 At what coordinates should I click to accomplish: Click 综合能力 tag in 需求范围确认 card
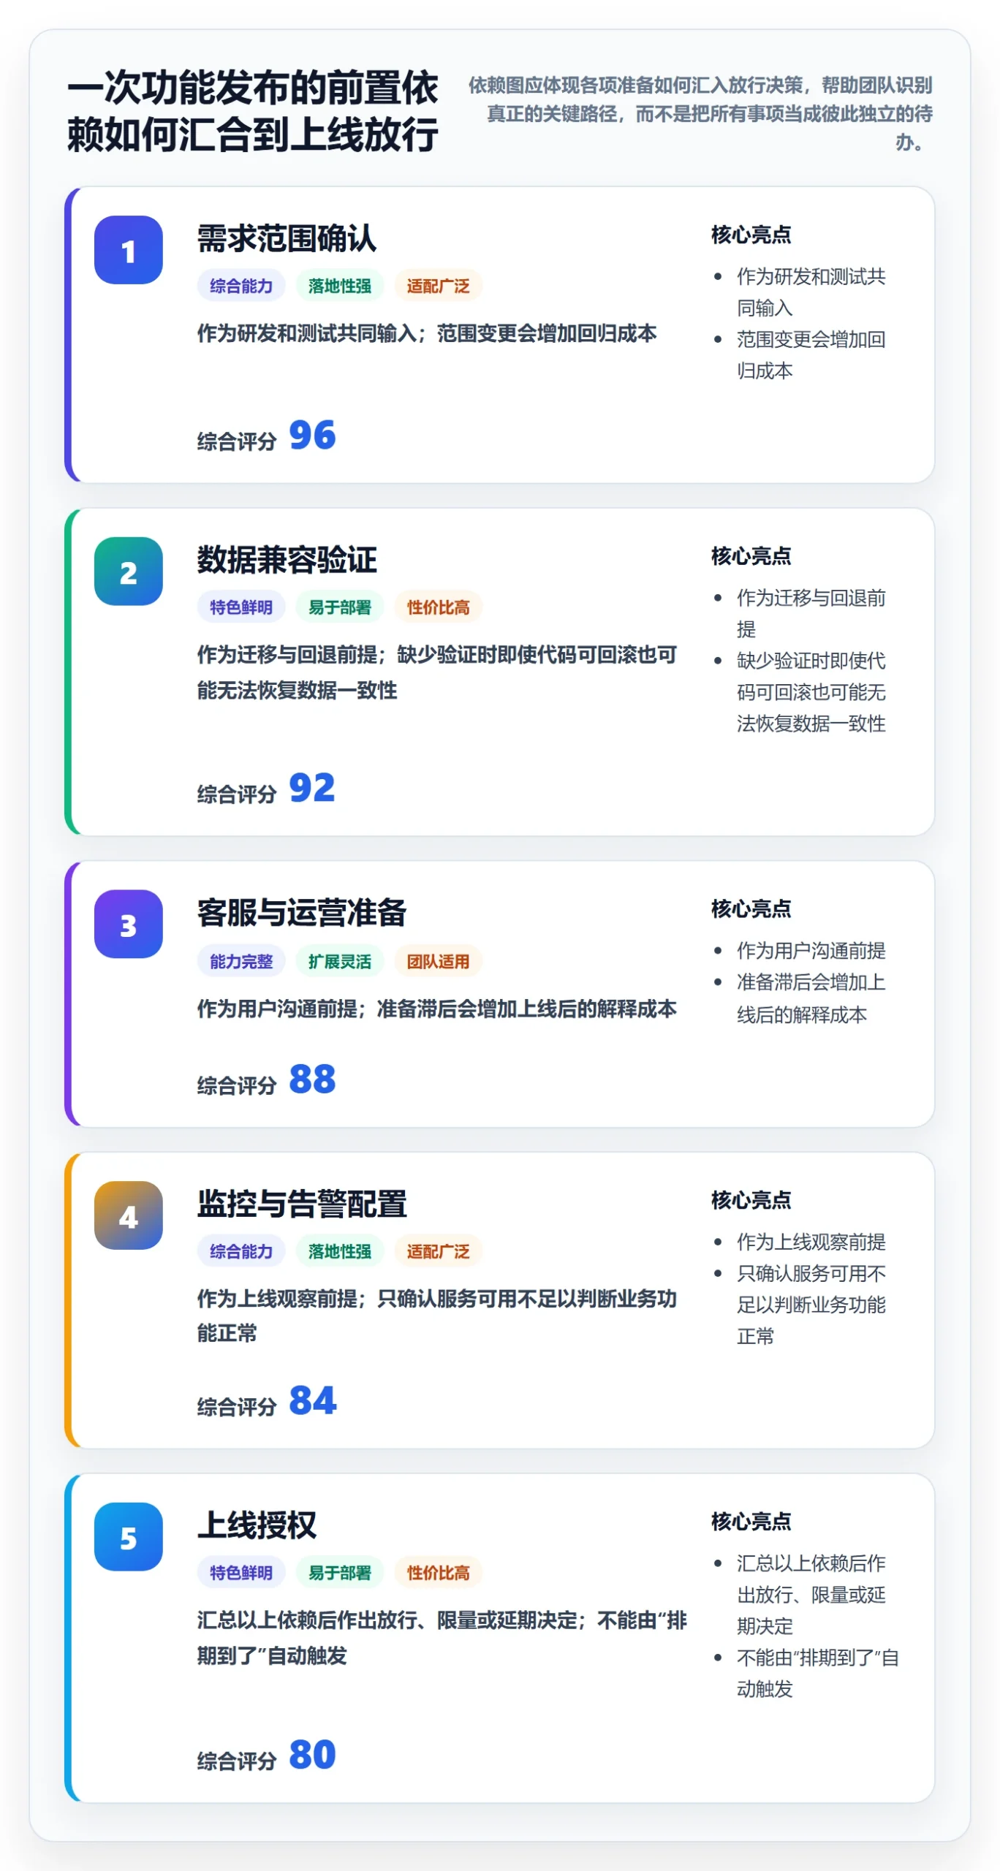(241, 286)
